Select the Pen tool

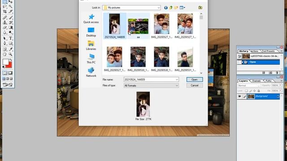pos(5,43)
